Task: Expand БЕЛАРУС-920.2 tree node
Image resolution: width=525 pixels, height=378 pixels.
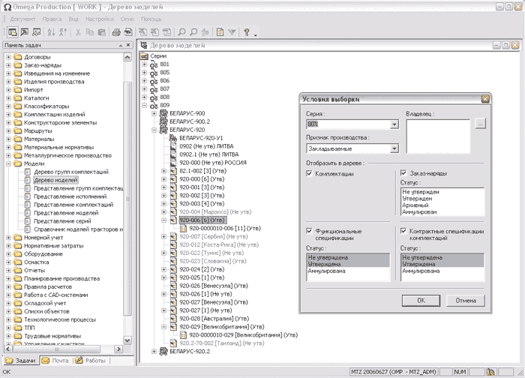Action: click(154, 352)
